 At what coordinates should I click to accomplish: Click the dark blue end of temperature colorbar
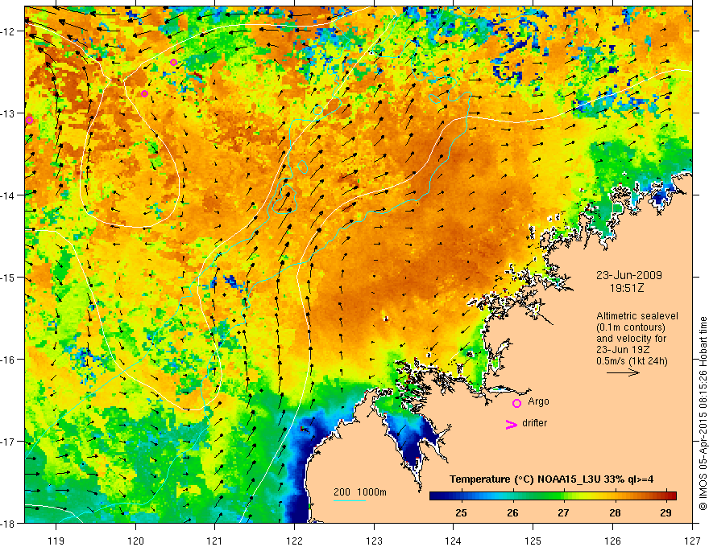click(x=437, y=496)
